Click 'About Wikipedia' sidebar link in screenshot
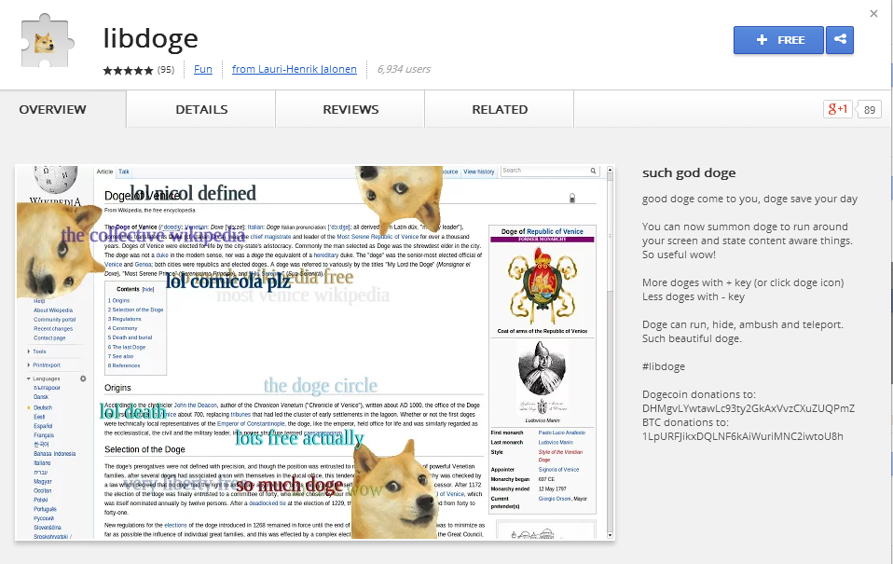The image size is (893, 564). (x=53, y=310)
